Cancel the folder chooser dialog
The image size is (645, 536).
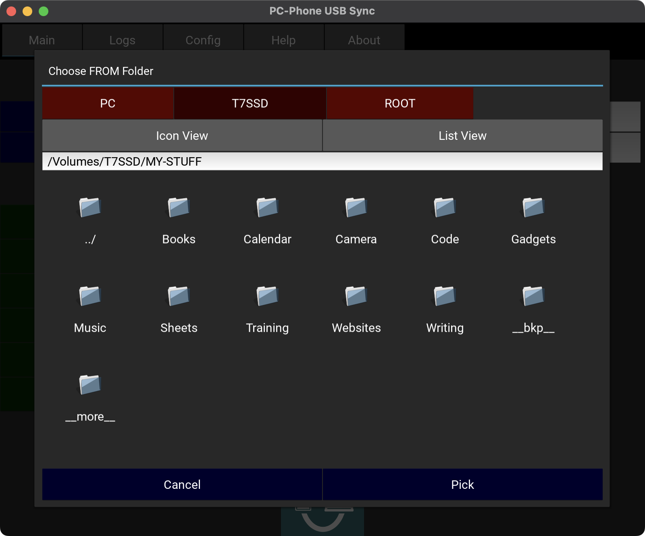tap(182, 484)
